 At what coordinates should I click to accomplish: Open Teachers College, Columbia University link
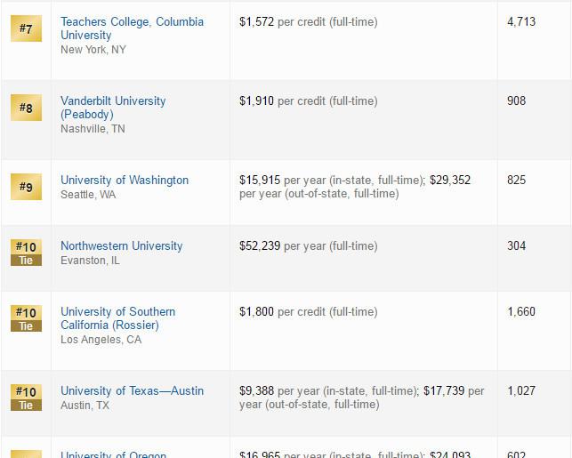[132, 28]
